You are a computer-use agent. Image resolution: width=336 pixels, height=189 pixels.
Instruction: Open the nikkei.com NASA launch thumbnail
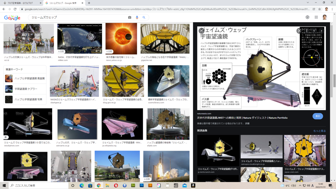pyautogui.click(x=80, y=39)
